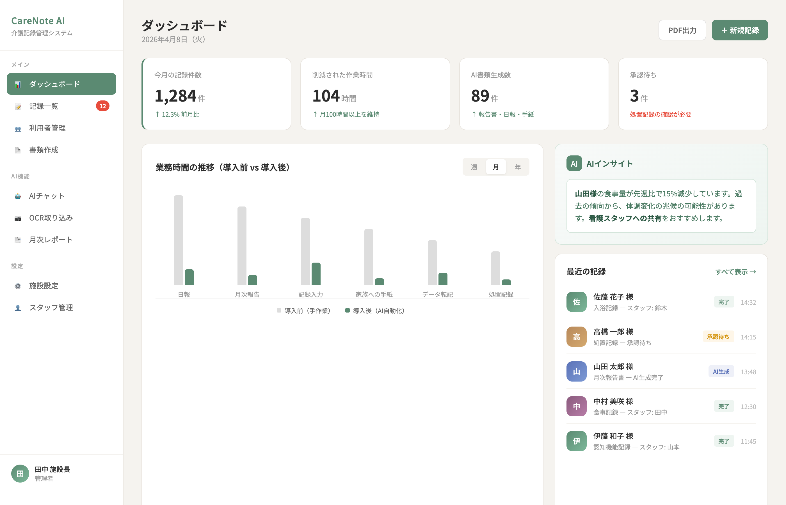The image size is (786, 505).
Task: Click 処置記録の確認が必要 warning text
Action: coord(660,114)
